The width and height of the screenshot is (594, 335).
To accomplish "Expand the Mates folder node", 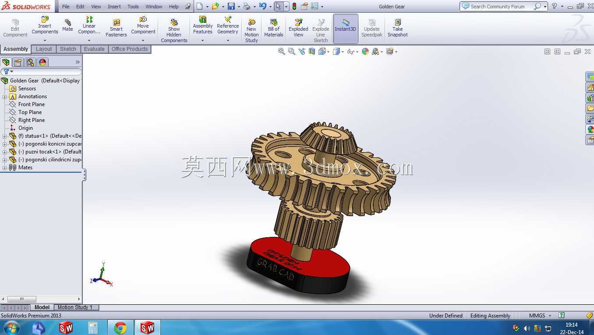I will point(5,167).
